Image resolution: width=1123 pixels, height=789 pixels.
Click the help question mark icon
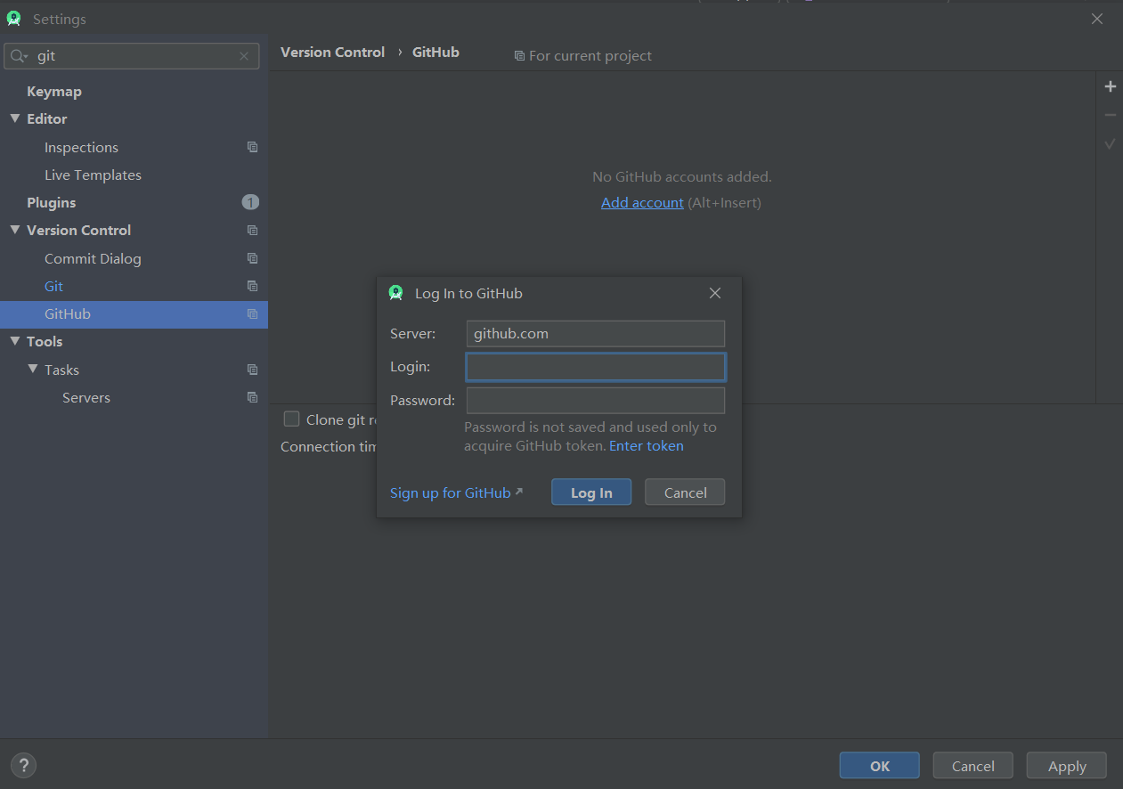[x=23, y=765]
